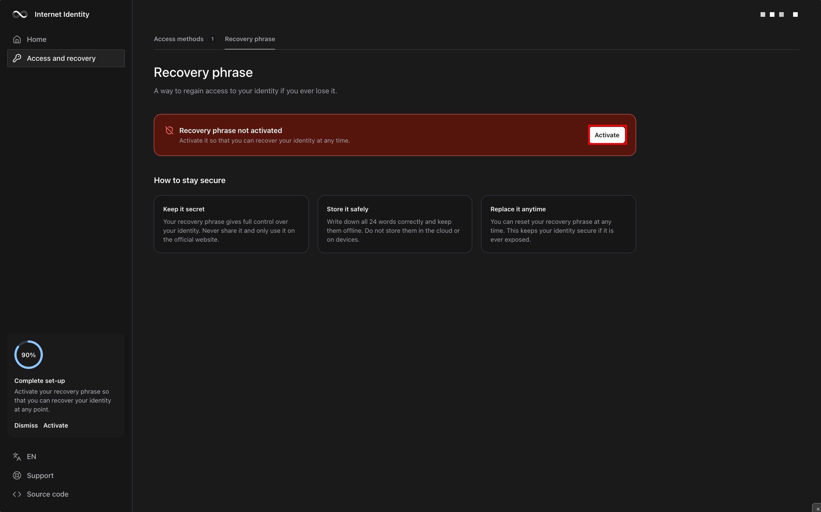This screenshot has height=512, width=821.
Task: Click 'A way to regain access' subtitle
Action: [x=245, y=91]
